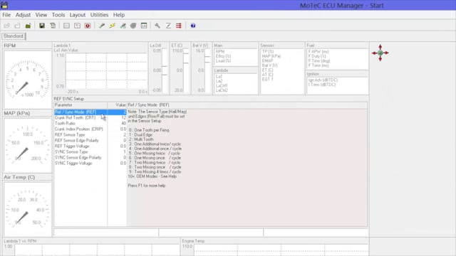The width and height of the screenshot is (456, 256).
Task: Click the RPM gauge dial
Action: [x=27, y=79]
